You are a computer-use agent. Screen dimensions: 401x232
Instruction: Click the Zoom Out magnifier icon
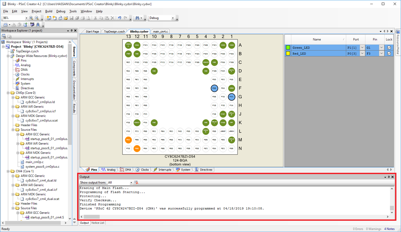[x=37, y=18]
